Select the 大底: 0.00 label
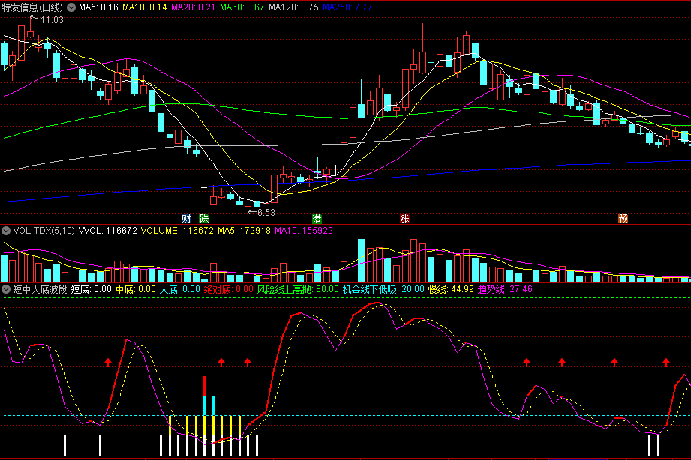 pos(180,289)
